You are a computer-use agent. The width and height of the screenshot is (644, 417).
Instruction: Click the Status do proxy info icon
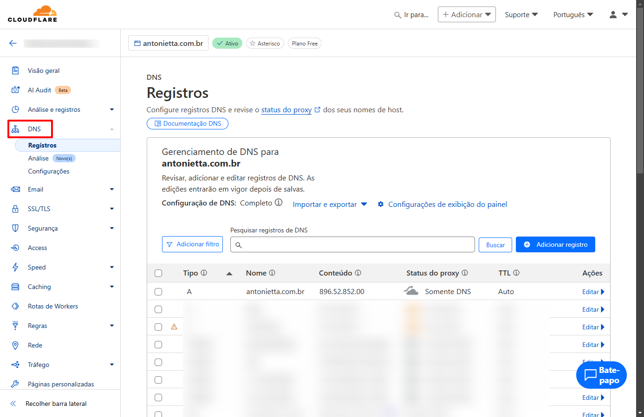(465, 273)
